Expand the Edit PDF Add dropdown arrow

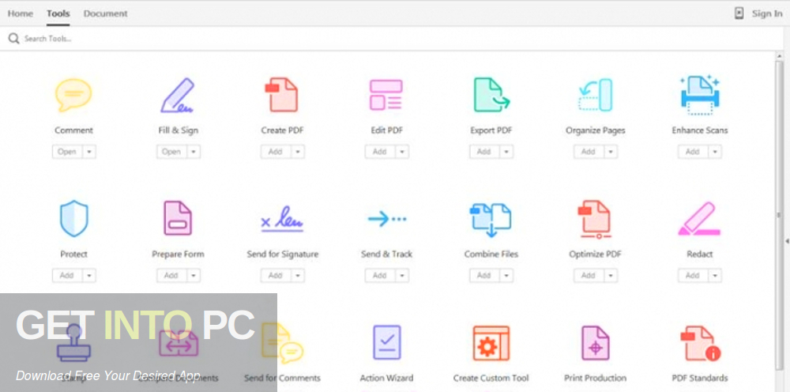[402, 152]
